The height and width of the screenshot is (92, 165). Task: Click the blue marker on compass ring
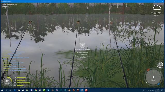[x=159, y=84]
